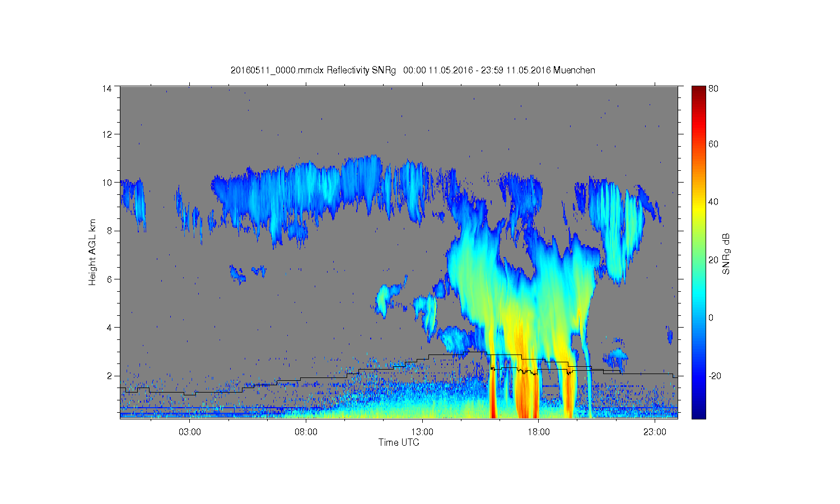840x504 pixels.
Task: Click the 'Time UTC' axis label
Action: [x=399, y=442]
